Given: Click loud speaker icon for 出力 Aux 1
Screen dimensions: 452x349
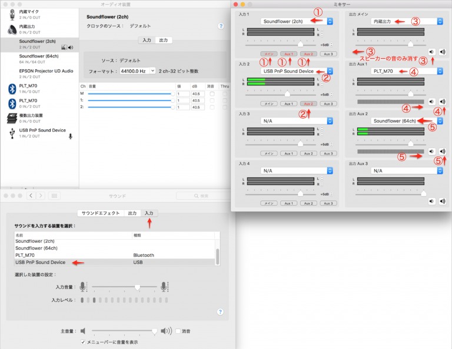Looking at the screenshot, I should 443,102.
